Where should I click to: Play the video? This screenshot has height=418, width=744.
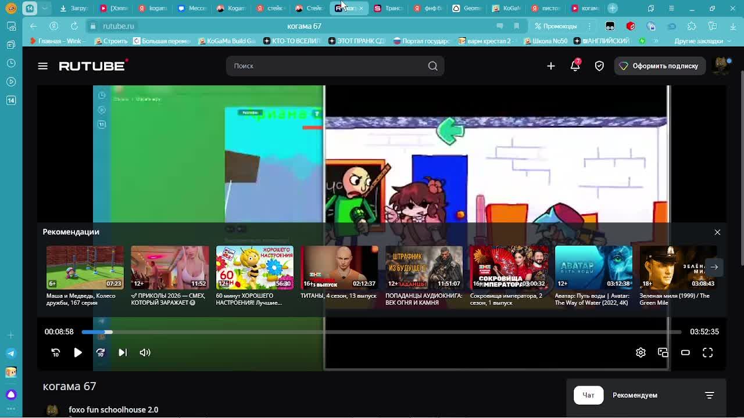click(x=78, y=352)
